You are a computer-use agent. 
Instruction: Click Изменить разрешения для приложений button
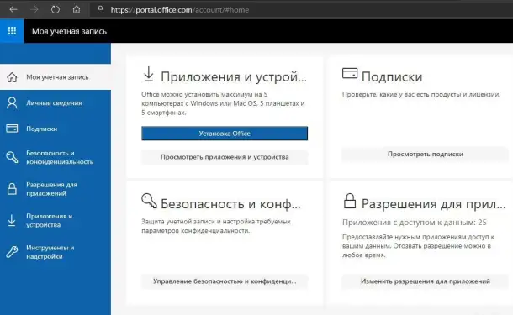tap(426, 281)
